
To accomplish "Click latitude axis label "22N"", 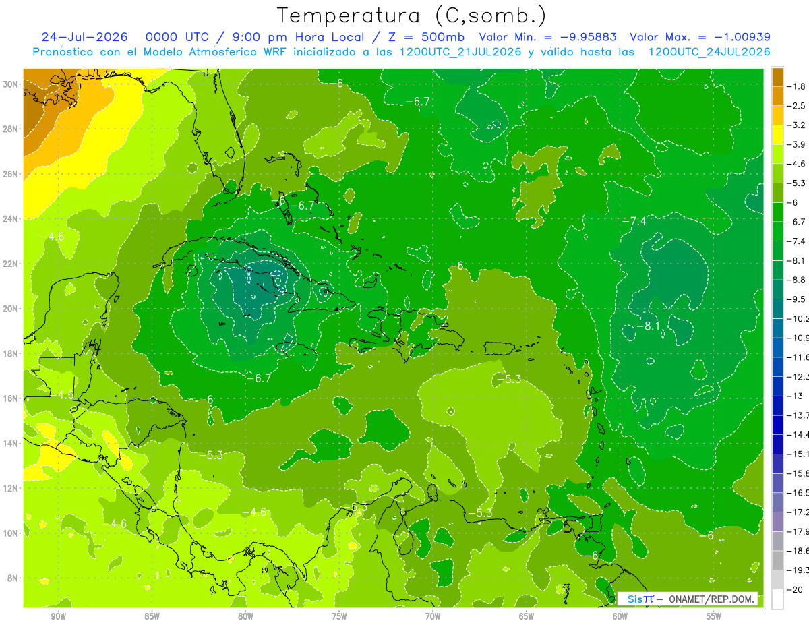I will tap(11, 264).
